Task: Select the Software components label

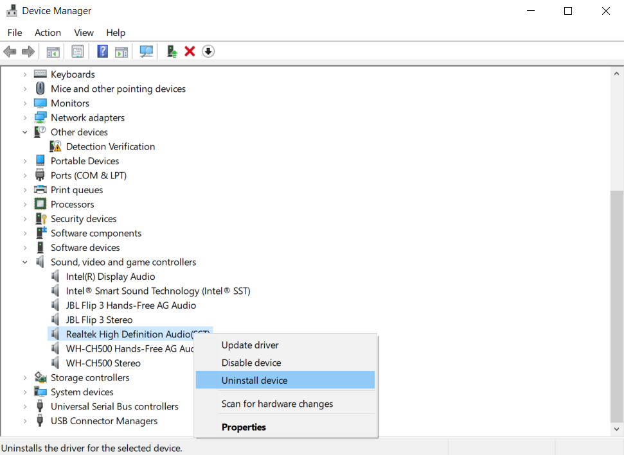Action: 96,233
